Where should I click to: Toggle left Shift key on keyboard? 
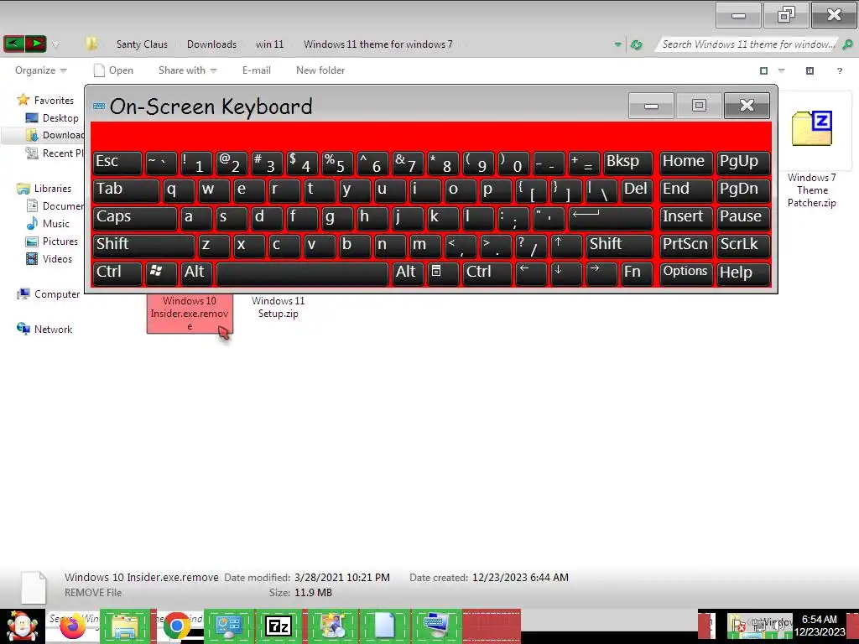143,246
